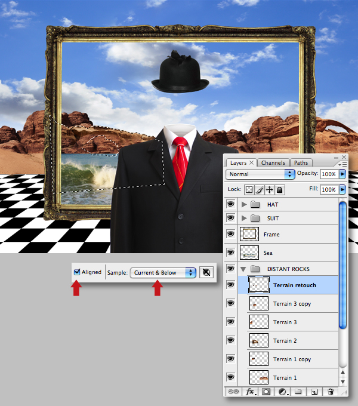Image resolution: width=358 pixels, height=406 pixels.
Task: Create new layer icon
Action: point(314,392)
